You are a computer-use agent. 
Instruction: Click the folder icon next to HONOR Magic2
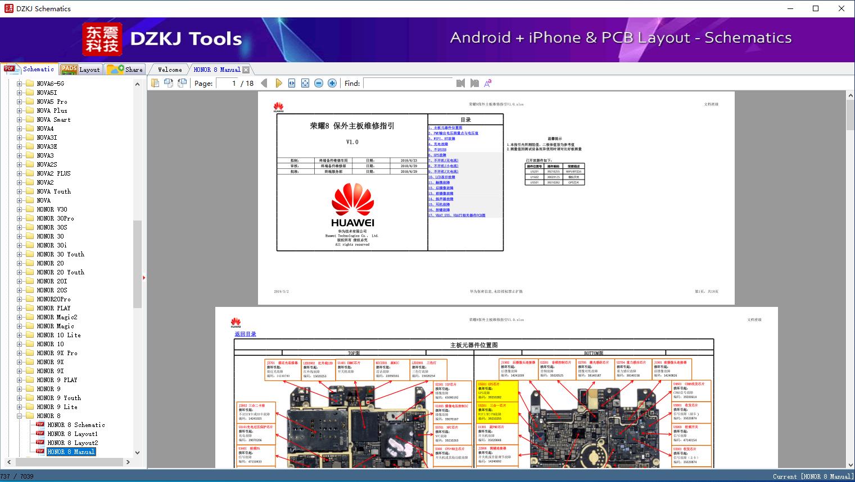point(30,317)
